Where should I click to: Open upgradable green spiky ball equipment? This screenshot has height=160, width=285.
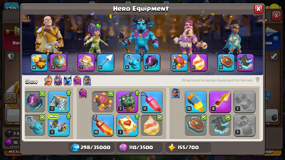click(127, 102)
